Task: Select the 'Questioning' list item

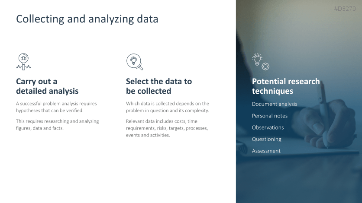Action: tap(267, 139)
